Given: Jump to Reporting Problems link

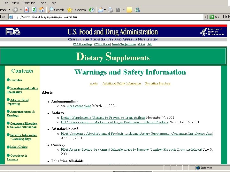Looking at the screenshot, I should (158, 83).
